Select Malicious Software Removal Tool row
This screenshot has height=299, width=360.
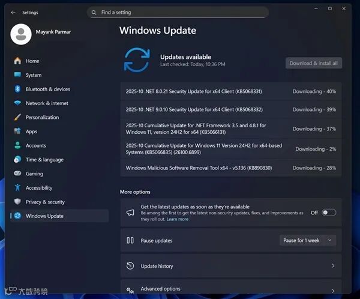[x=231, y=168]
